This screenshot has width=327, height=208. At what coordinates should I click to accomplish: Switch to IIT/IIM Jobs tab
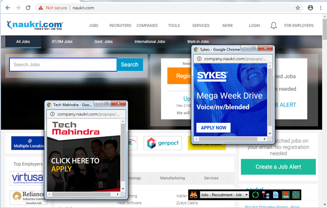coord(62,41)
